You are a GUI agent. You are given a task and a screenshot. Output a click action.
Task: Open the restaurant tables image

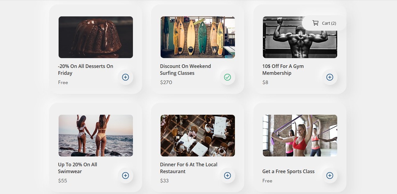[x=198, y=136]
